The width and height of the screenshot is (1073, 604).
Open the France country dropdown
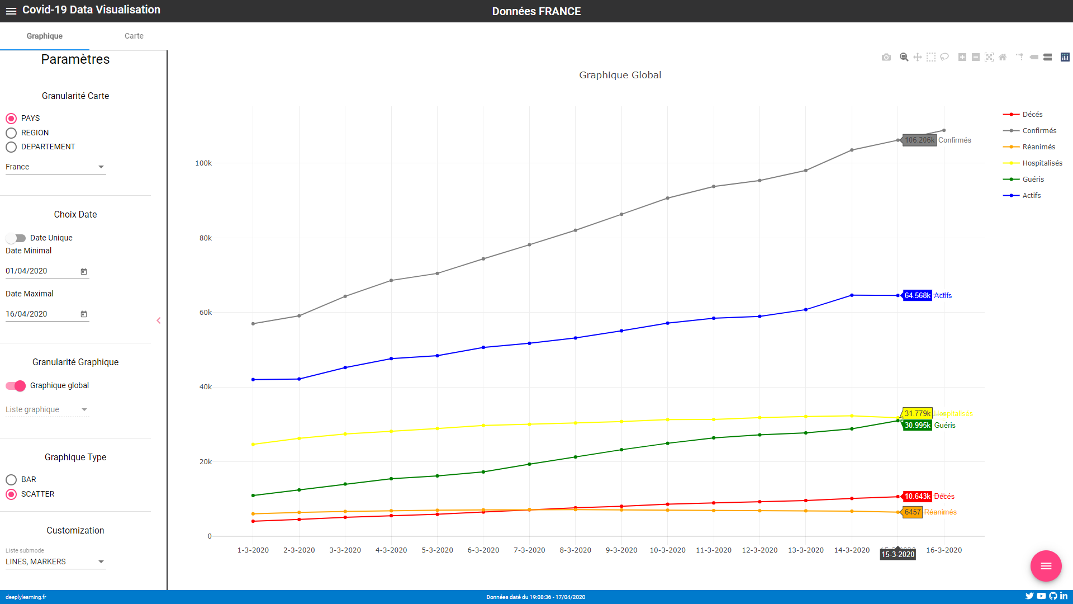click(55, 167)
